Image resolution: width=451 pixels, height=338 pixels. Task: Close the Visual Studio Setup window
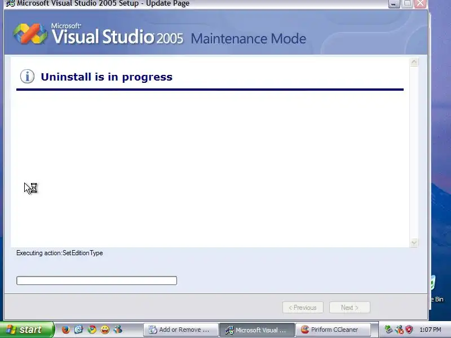click(420, 4)
